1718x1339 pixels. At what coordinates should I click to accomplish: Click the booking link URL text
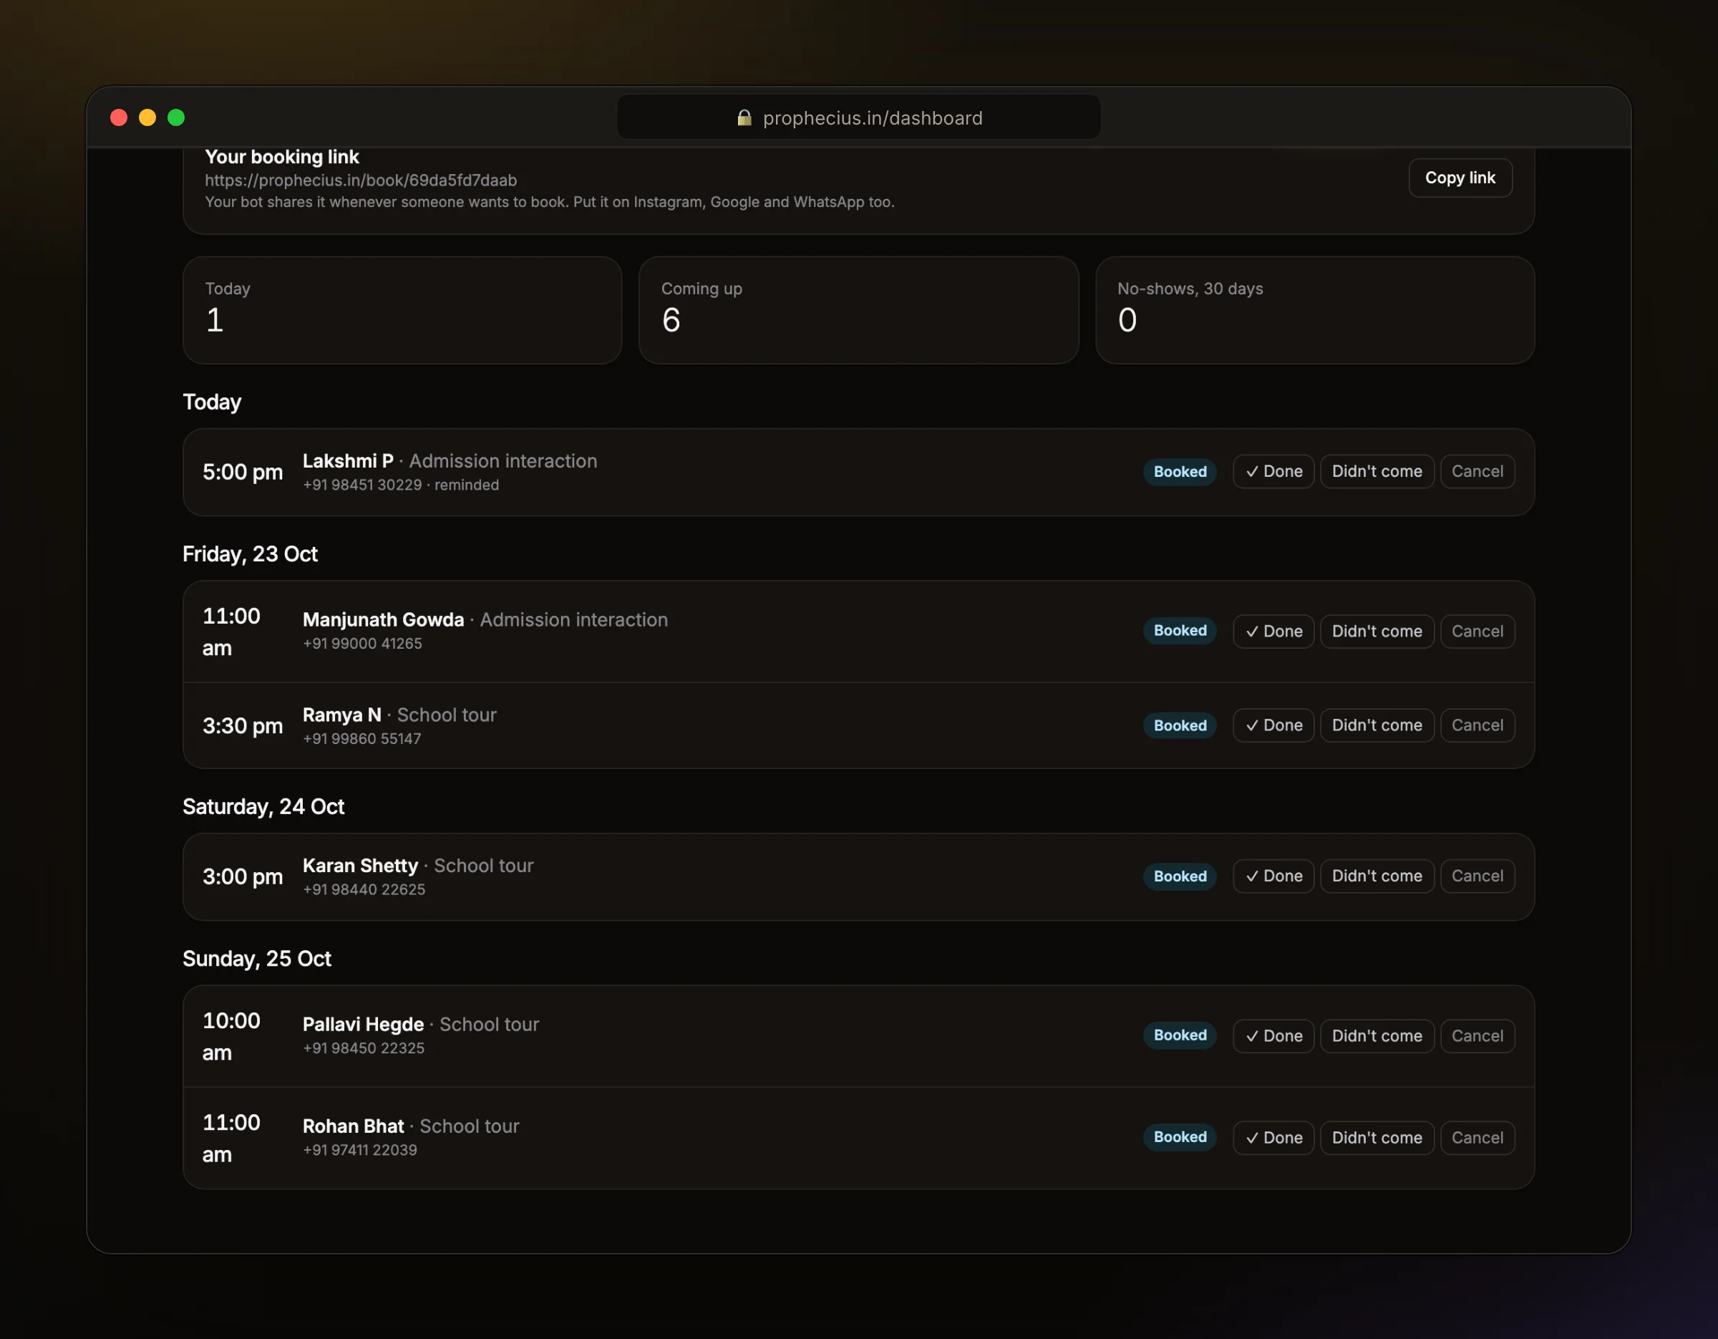[x=361, y=180]
